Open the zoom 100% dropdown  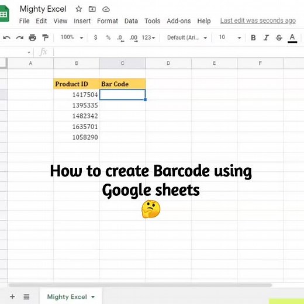[x=72, y=37]
